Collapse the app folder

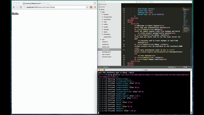click(x=101, y=12)
